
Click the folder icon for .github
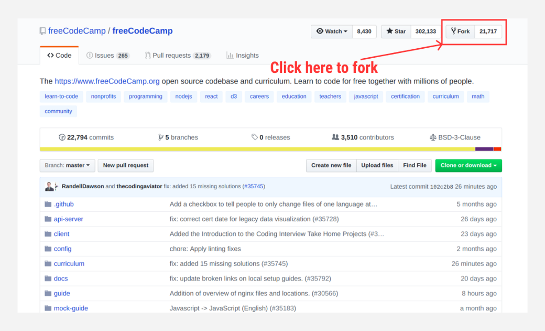point(48,204)
